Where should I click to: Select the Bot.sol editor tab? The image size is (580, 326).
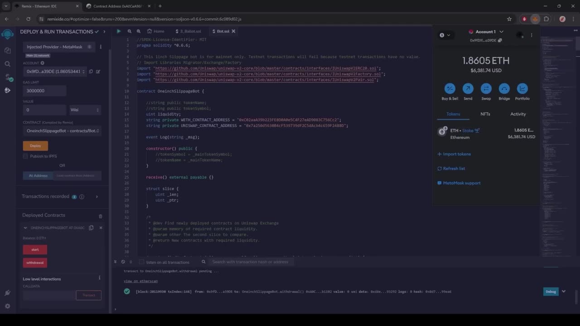(x=223, y=31)
